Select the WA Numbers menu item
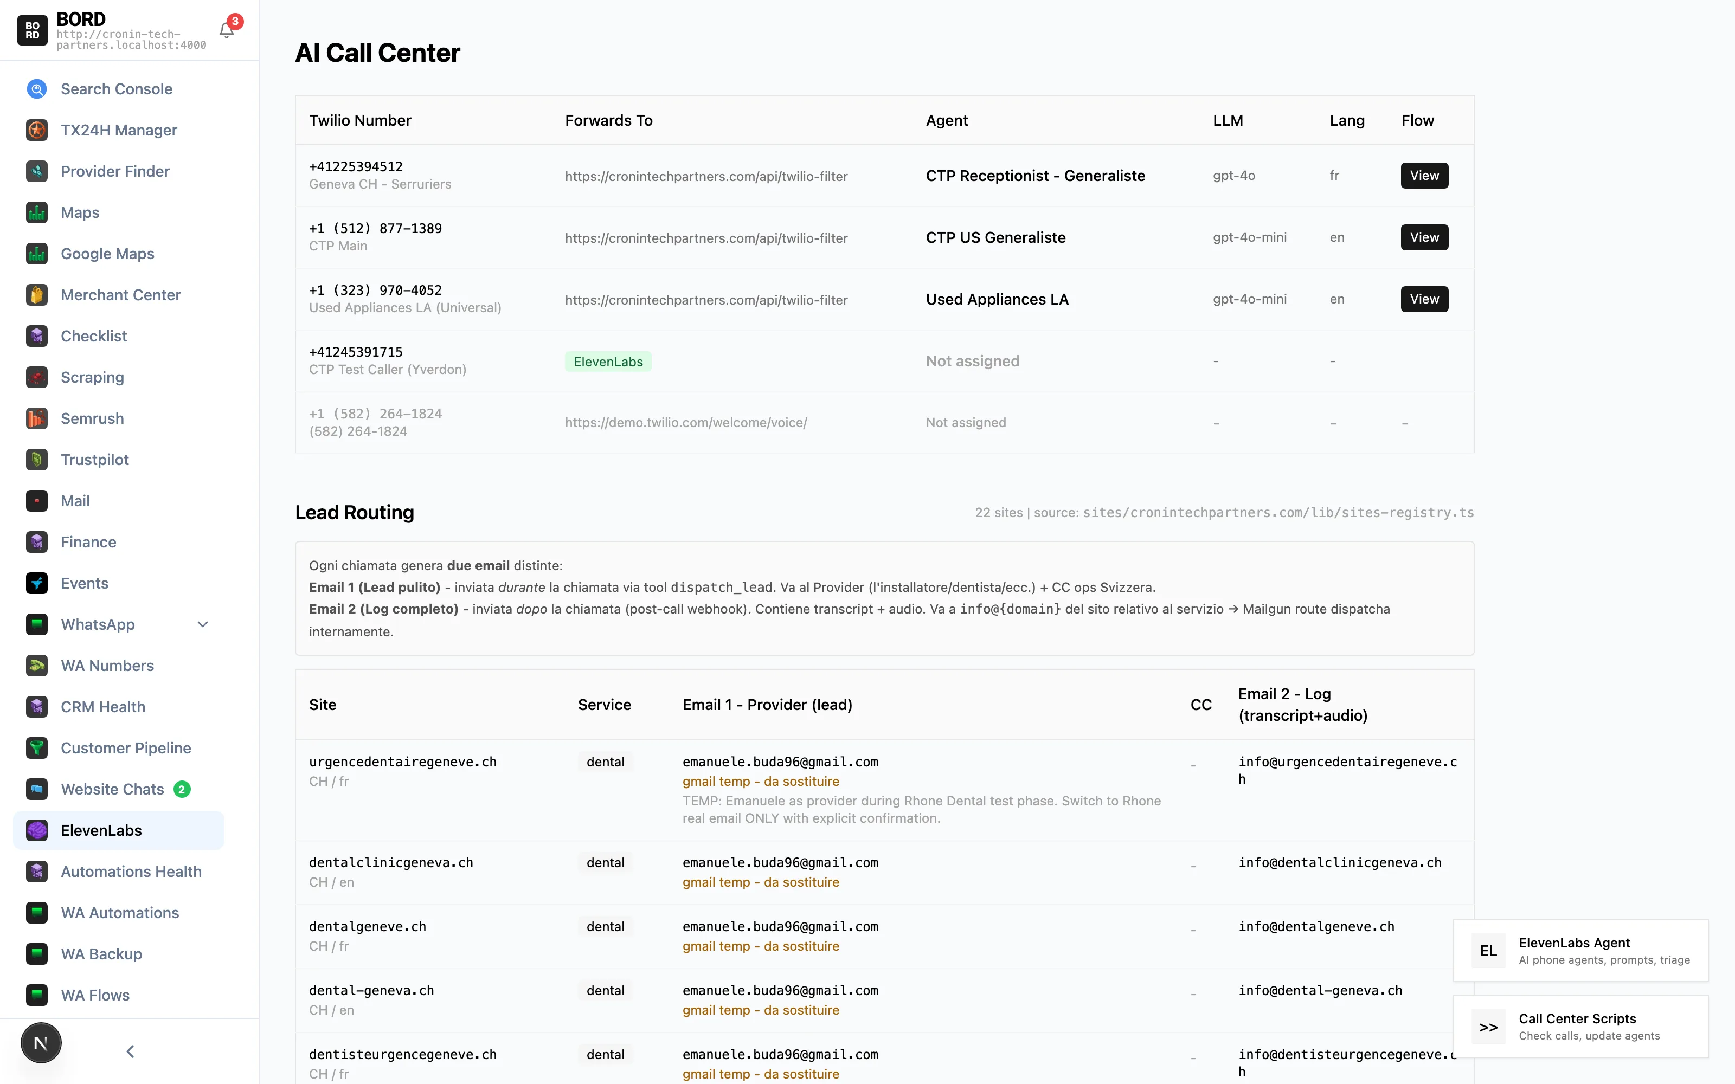 (x=107, y=666)
